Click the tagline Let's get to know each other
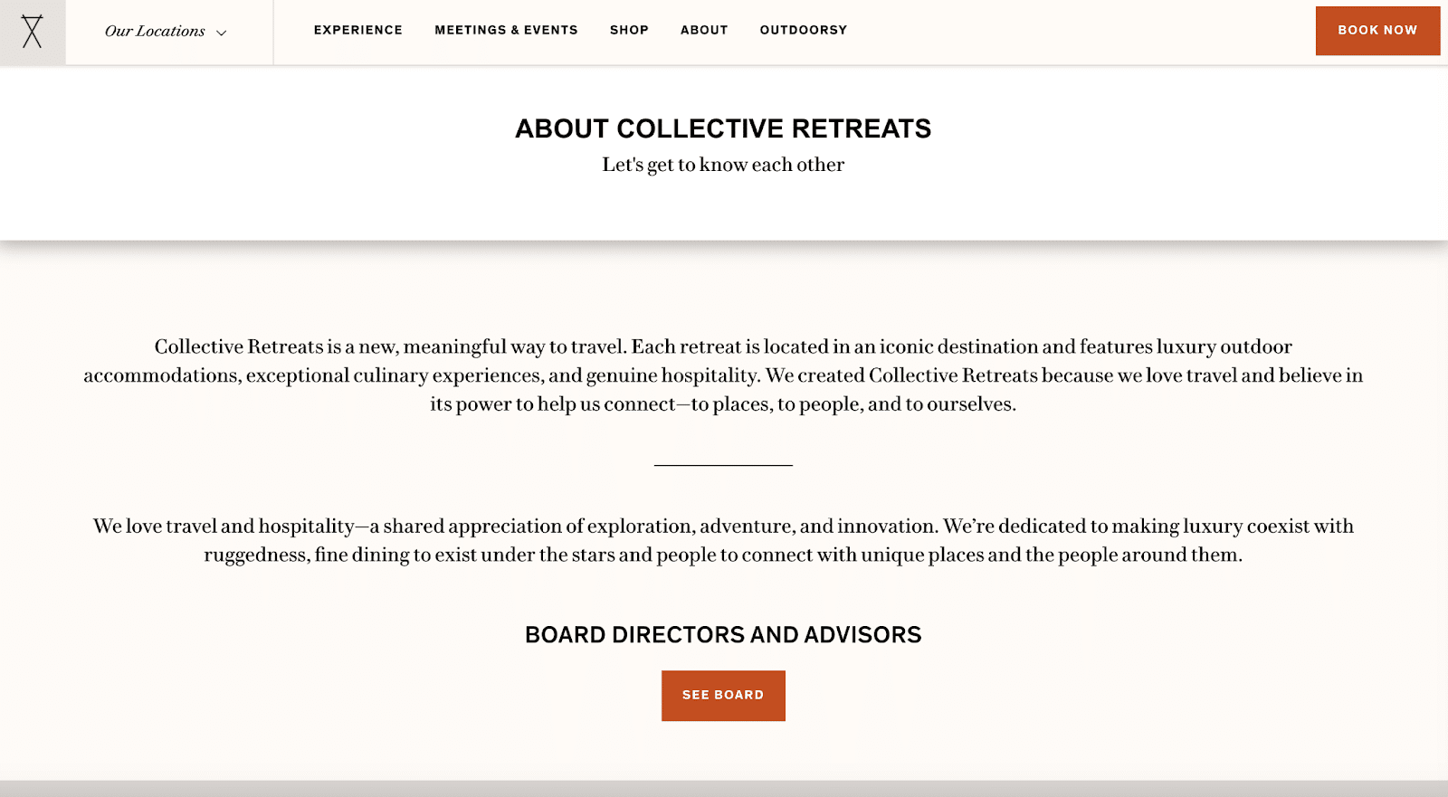Viewport: 1448px width, 797px height. click(x=722, y=165)
